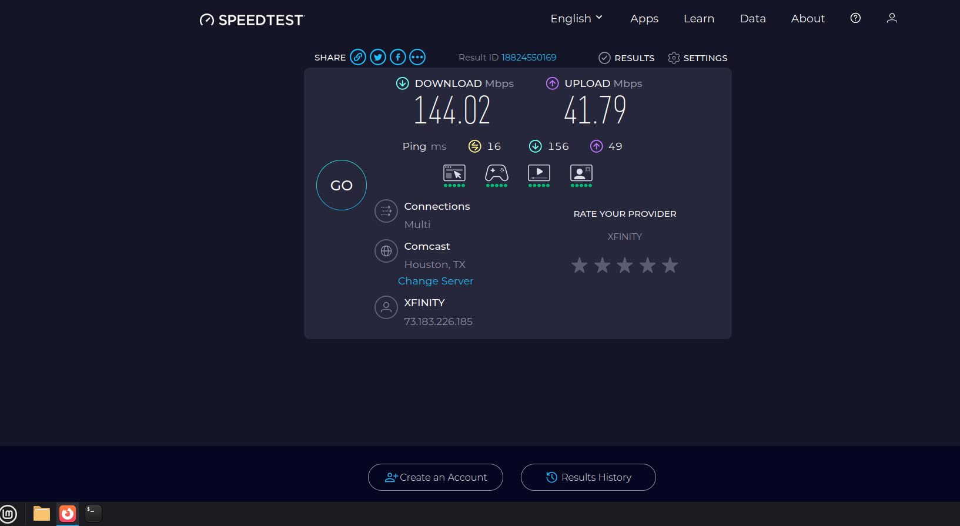The image size is (960, 526).
Task: Share the result on Twitter
Action: coord(378,57)
